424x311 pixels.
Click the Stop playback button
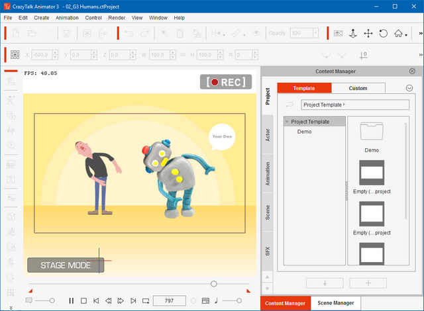coord(84,301)
